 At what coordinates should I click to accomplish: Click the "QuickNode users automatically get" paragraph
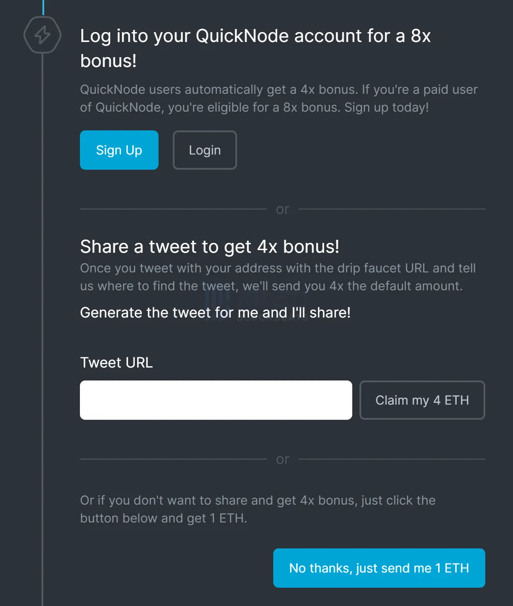278,98
